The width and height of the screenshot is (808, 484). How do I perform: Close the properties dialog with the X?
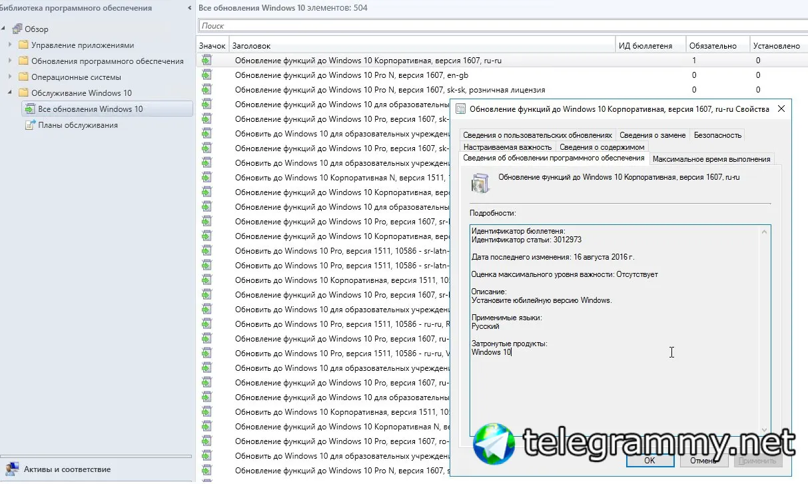[x=781, y=109]
